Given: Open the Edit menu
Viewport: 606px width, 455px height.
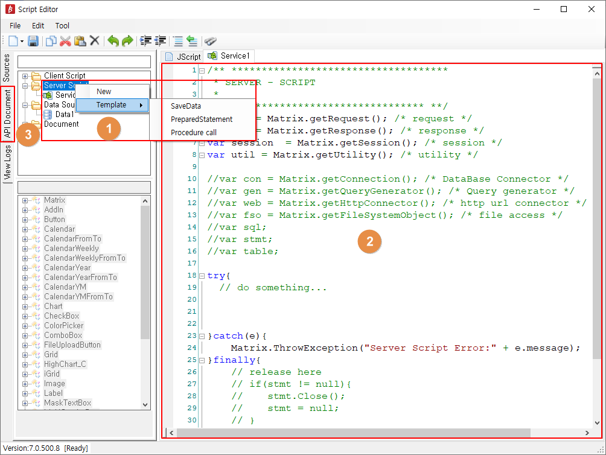Looking at the screenshot, I should pyautogui.click(x=38, y=25).
